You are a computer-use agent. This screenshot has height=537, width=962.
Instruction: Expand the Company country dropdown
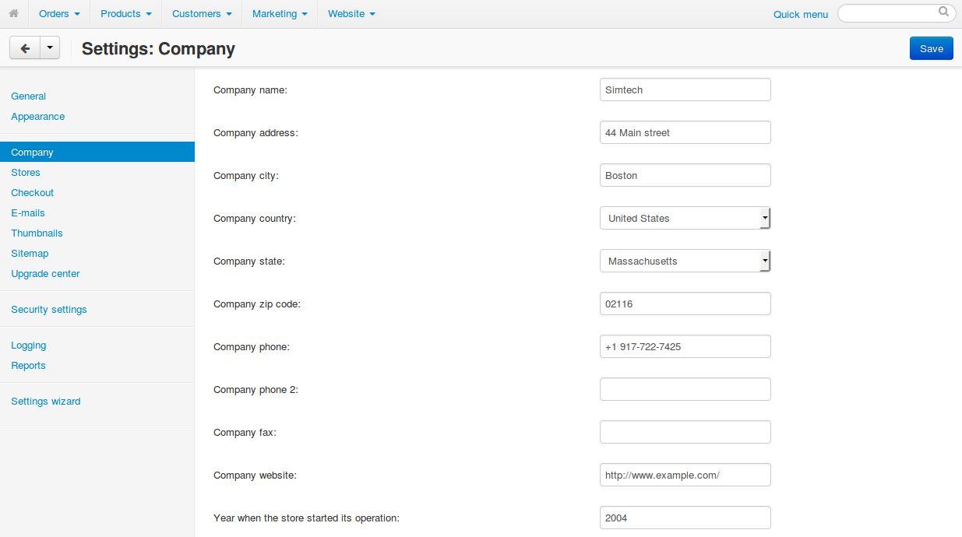click(685, 218)
